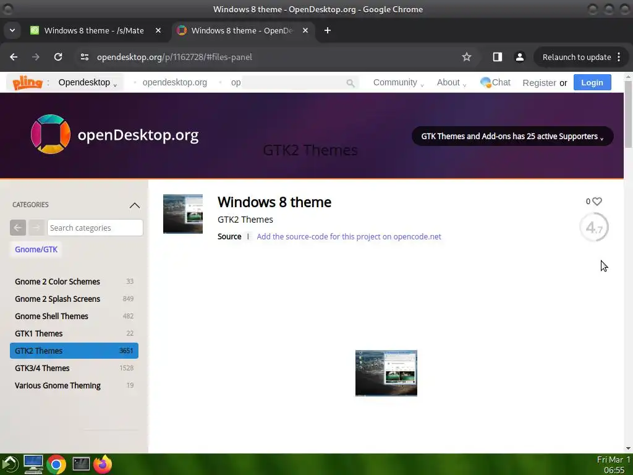The height and width of the screenshot is (475, 633).
Task: Open the computer monitor taskbar icon
Action: (x=33, y=464)
